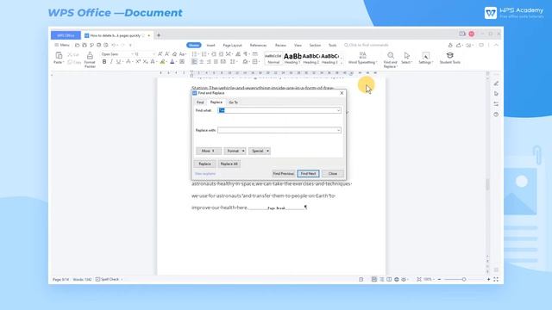
Task: Click the Undo arrow in the quick toolbar
Action: pyautogui.click(x=113, y=45)
